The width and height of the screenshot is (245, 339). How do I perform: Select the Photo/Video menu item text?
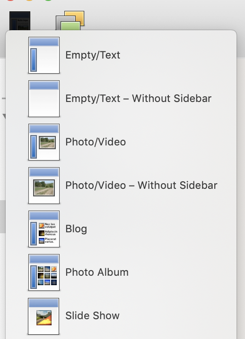click(96, 142)
